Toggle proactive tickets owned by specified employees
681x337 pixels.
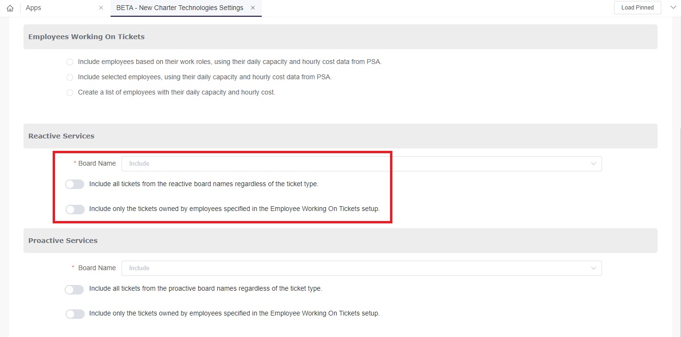(x=75, y=314)
